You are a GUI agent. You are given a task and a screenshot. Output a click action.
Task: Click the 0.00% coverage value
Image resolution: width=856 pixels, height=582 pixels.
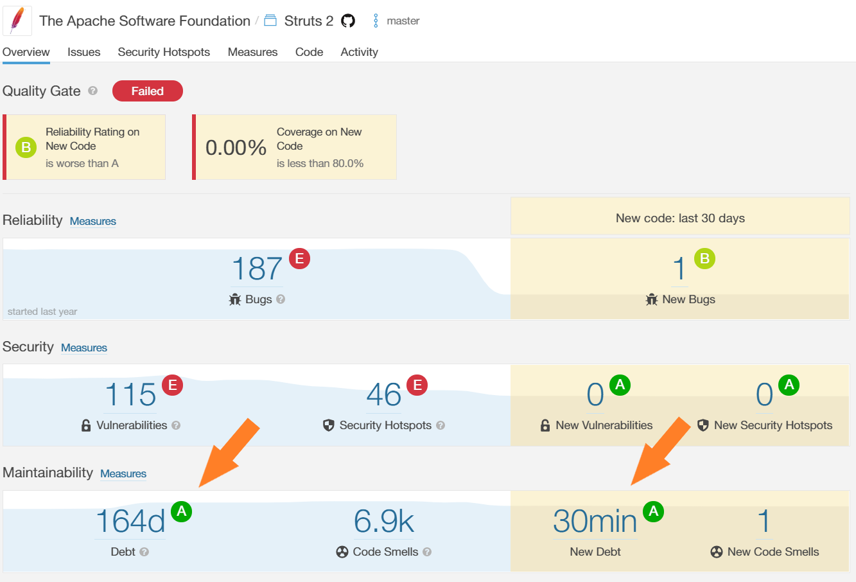[236, 148]
